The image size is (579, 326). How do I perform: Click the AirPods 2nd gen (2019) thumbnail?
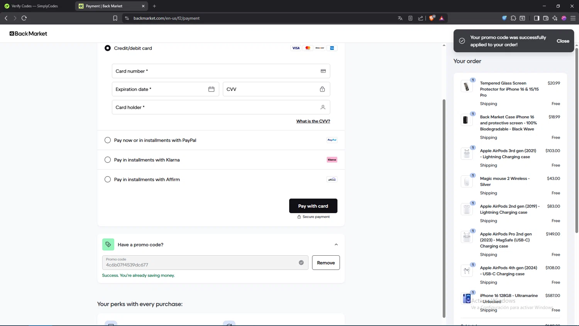point(467,209)
